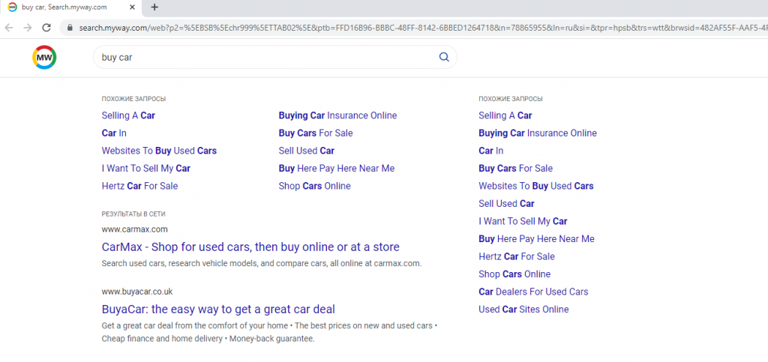Viewport: 768px width, 362px height.
Task: Click the CarMax result description text
Action: tap(262, 263)
